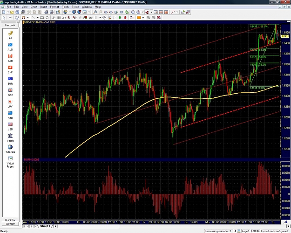The width and height of the screenshot is (291, 233).
Task: Click the 'Remaining minutes: 2' status text
Action: 218,231
